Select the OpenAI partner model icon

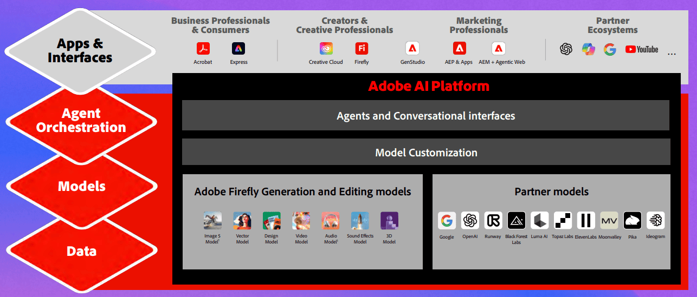point(470,221)
